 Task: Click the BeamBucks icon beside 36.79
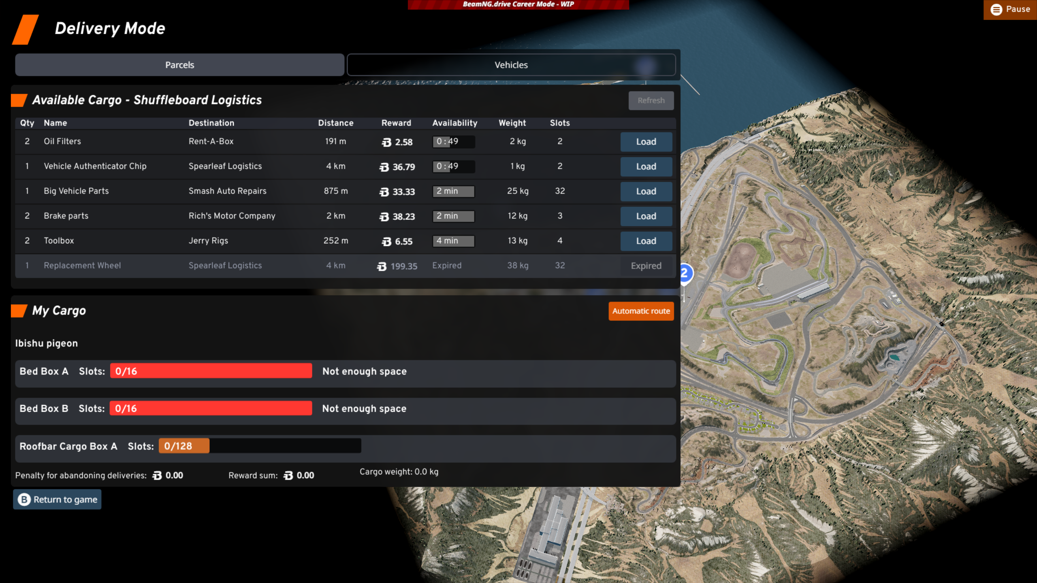[x=384, y=167]
